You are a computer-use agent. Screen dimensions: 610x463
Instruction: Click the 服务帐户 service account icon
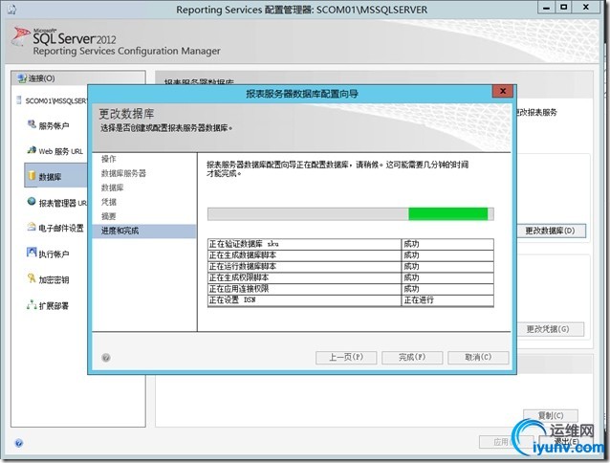[x=32, y=124]
